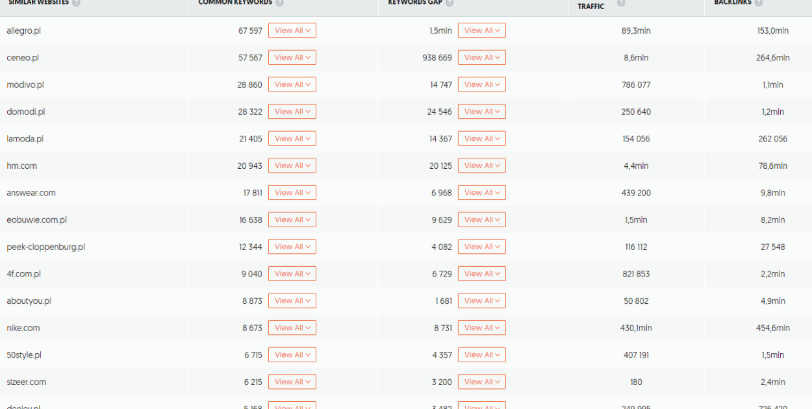
Task: Expand common keywords View All for 4f.com.pl
Action: click(x=292, y=274)
